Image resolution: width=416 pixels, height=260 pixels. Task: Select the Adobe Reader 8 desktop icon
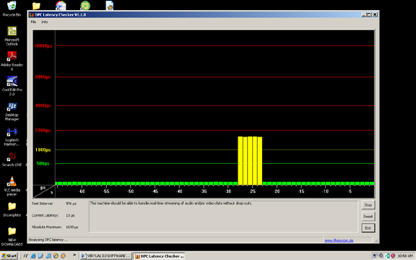tap(12, 61)
